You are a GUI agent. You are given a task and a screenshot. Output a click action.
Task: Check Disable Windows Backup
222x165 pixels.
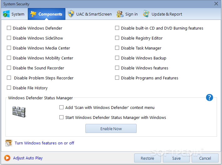(x=117, y=58)
